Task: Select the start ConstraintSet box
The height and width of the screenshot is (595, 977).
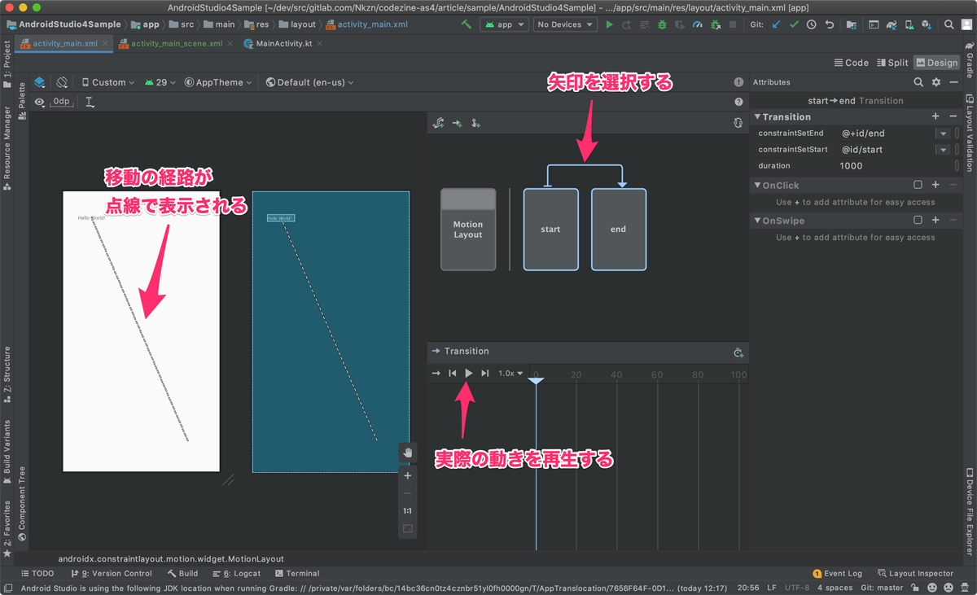Action: point(550,230)
